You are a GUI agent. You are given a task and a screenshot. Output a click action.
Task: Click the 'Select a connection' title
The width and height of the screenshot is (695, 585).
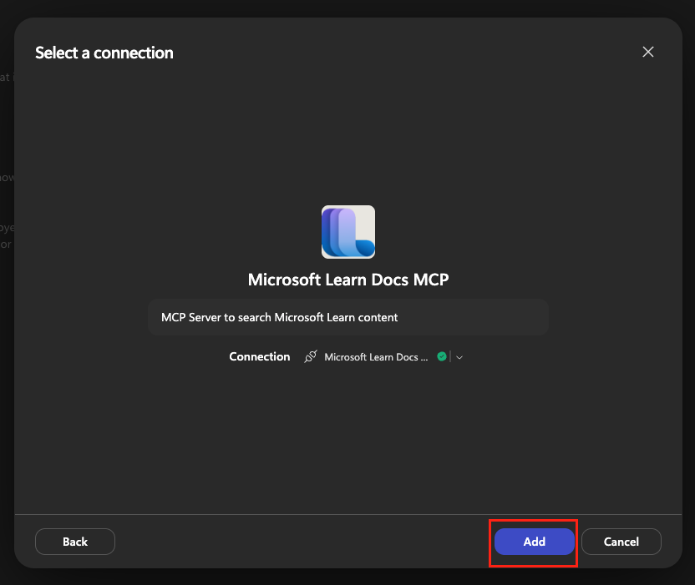point(104,53)
